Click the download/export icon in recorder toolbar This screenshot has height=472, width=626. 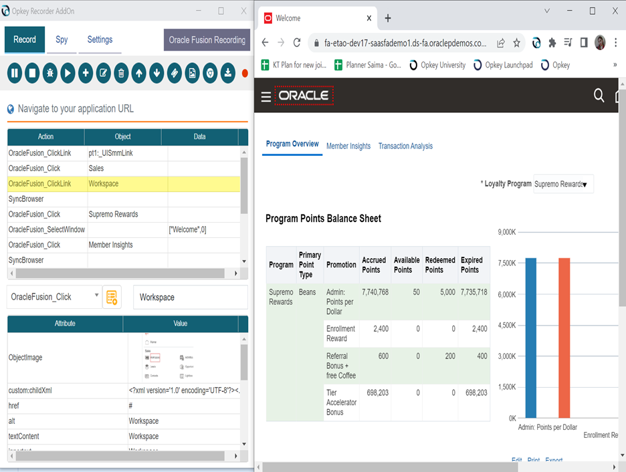228,73
